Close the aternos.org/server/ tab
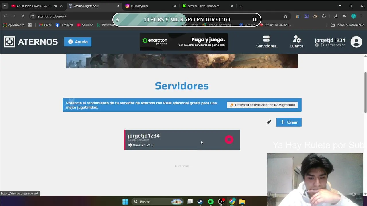The width and height of the screenshot is (367, 206). 118,6
